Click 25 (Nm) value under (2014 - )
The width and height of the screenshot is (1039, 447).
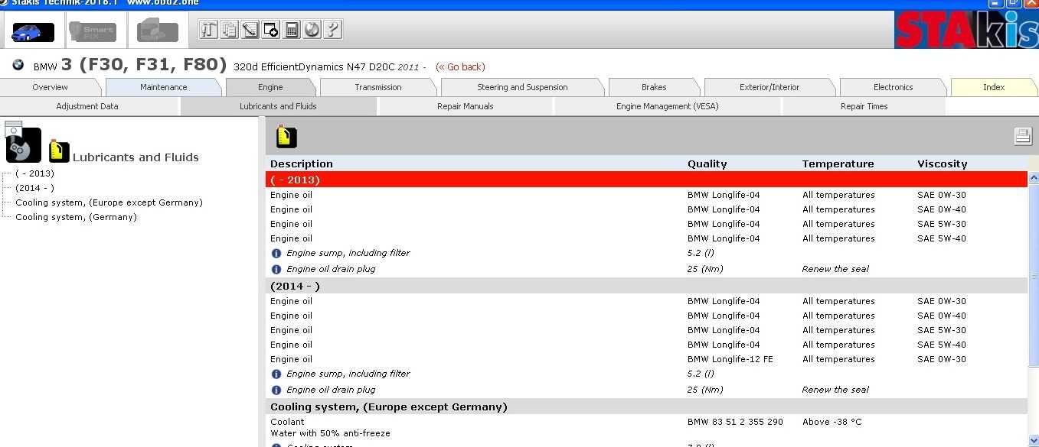tap(705, 390)
